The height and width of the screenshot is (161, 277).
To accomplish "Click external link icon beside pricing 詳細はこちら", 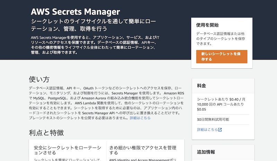I will pos(220,130).
